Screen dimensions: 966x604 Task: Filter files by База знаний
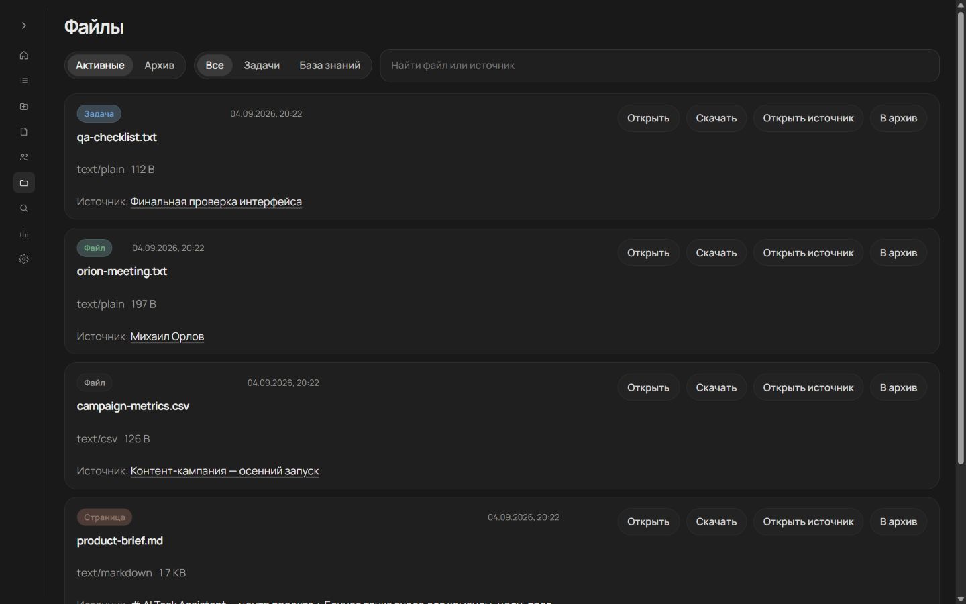click(329, 65)
